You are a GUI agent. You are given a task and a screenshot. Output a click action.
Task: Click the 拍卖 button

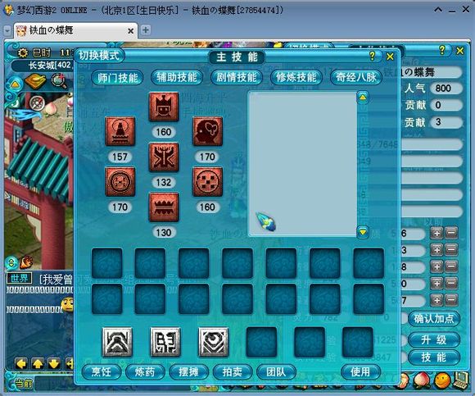(232, 372)
